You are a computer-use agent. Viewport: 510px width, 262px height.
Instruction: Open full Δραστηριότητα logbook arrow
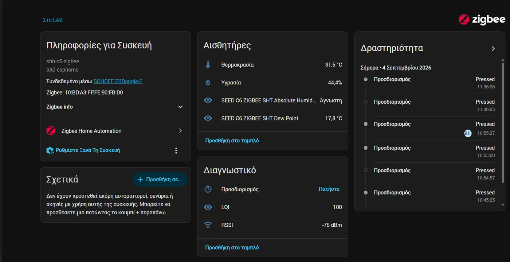click(493, 48)
